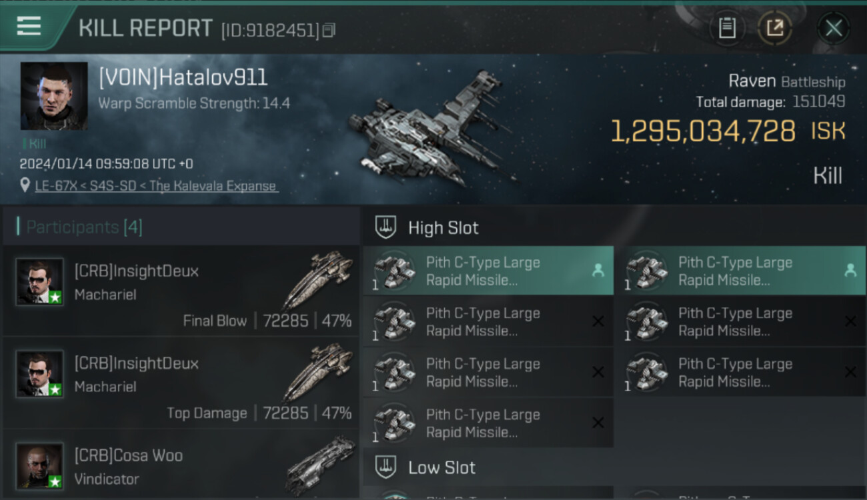Open the LE-67X location link
The image size is (867, 500).
[156, 186]
